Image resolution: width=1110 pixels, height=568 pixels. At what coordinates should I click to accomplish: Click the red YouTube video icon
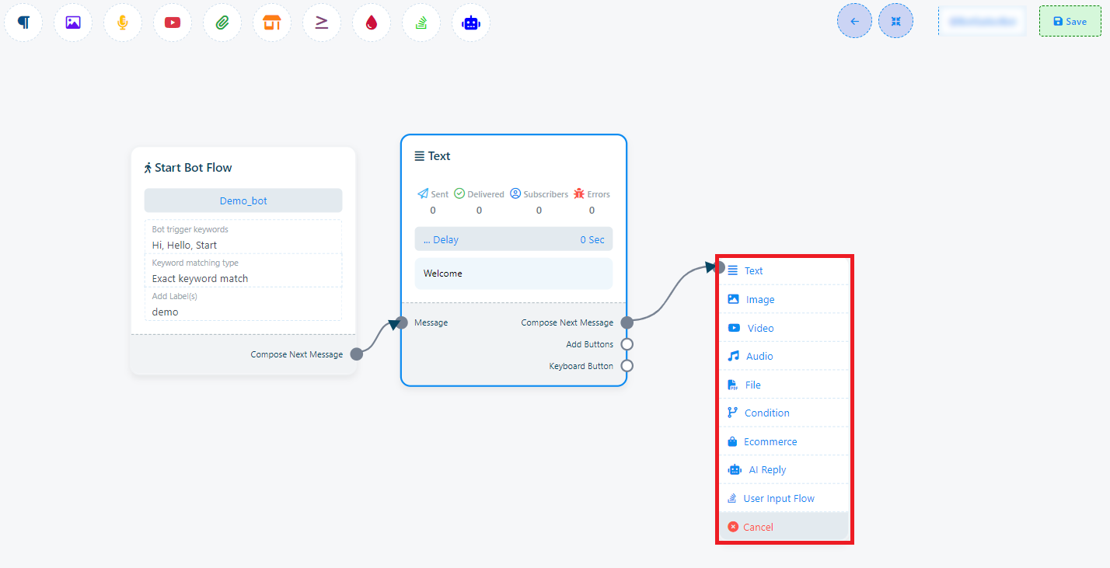coord(173,23)
